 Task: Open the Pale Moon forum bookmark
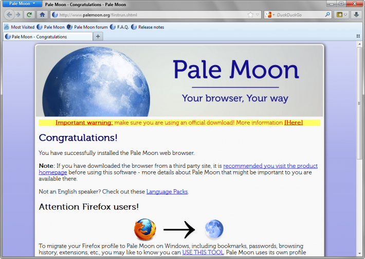(x=87, y=27)
